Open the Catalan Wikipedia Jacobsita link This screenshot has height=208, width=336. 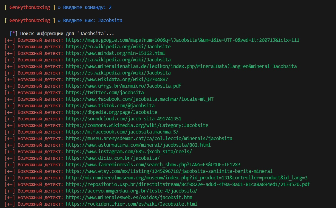pos(118,60)
